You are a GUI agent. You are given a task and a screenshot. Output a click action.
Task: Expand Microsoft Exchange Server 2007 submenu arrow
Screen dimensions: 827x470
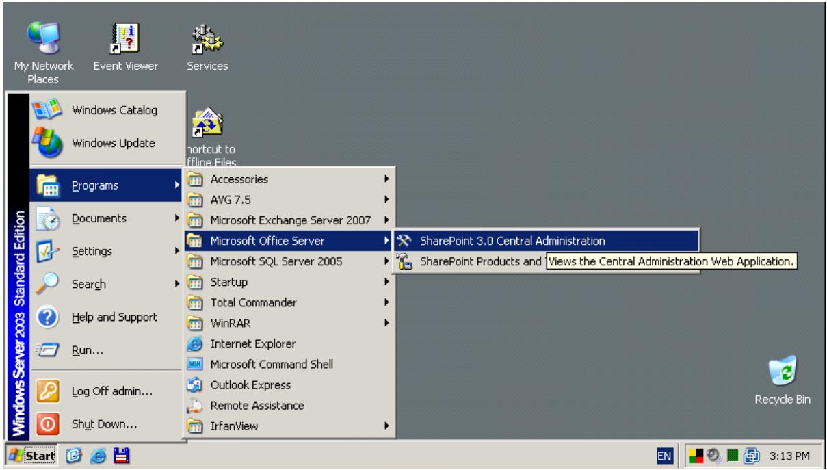387,220
